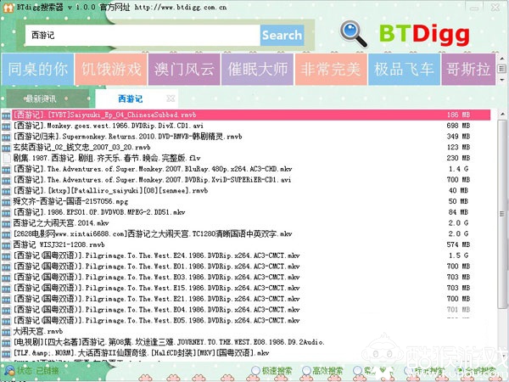Click the BTdigg app icon in title bar
Image resolution: width=509 pixels, height=382 pixels.
(x=8, y=8)
